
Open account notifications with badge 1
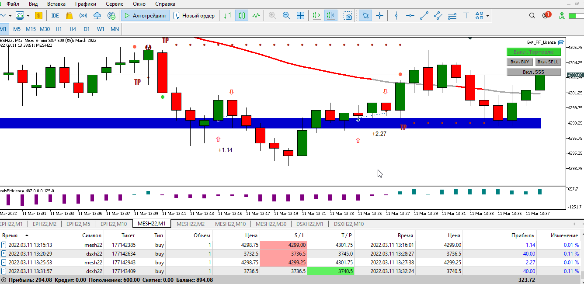(546, 15)
